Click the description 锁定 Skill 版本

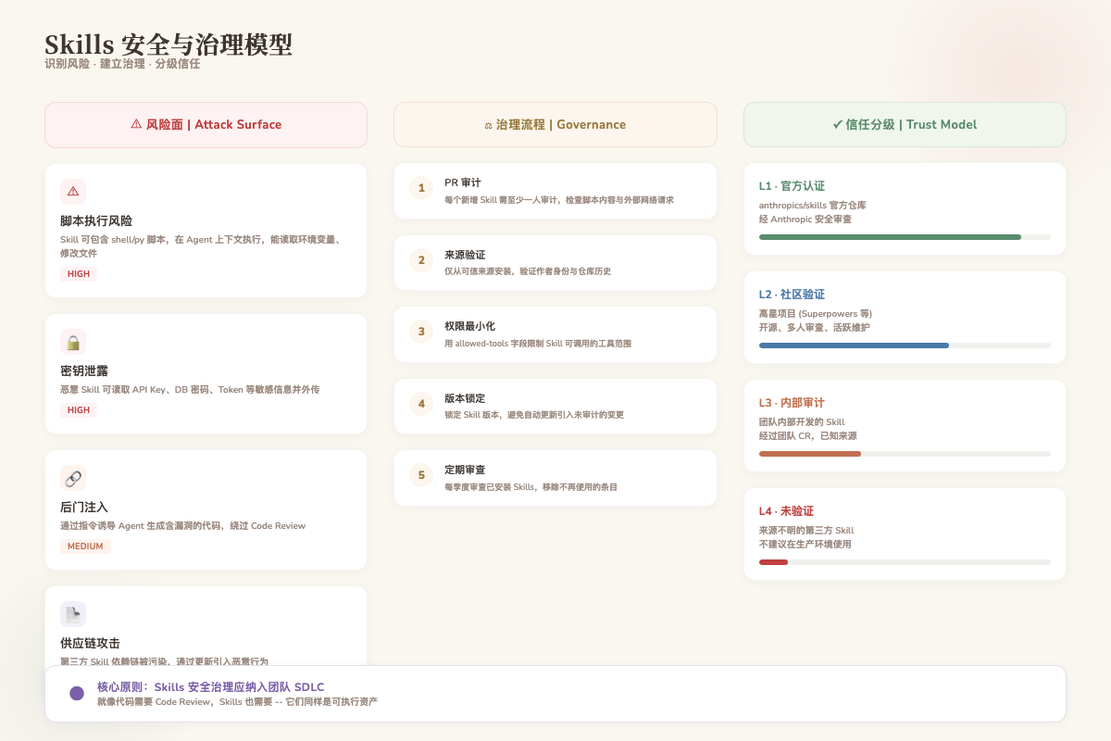pyautogui.click(x=534, y=415)
